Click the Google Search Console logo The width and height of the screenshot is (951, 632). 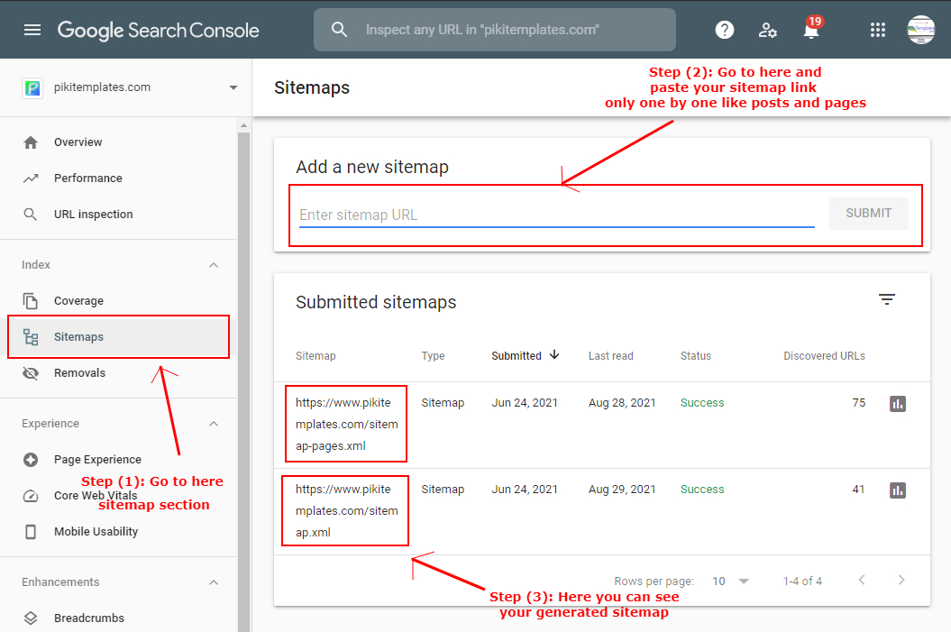[x=159, y=31]
